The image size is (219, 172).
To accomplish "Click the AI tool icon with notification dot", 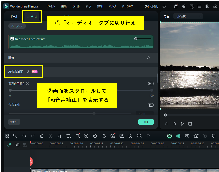I will click(113, 136).
